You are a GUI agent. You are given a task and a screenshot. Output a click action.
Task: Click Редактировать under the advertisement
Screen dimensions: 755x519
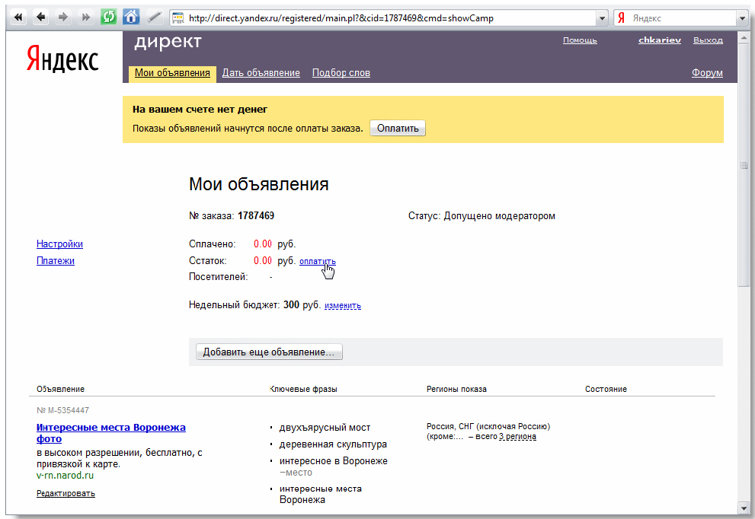tap(66, 493)
